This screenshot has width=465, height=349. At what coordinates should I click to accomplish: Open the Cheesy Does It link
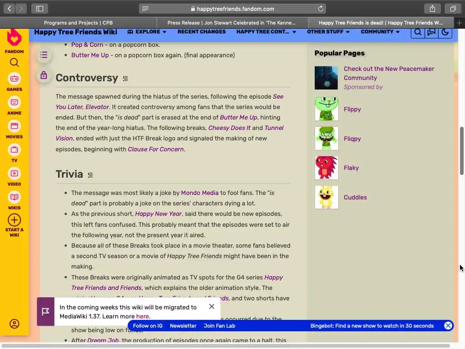pos(229,128)
